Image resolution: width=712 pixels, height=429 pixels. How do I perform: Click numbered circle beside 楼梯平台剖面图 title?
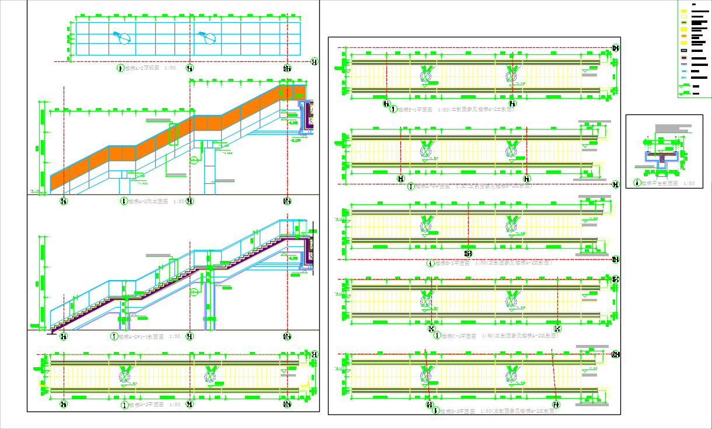click(636, 183)
